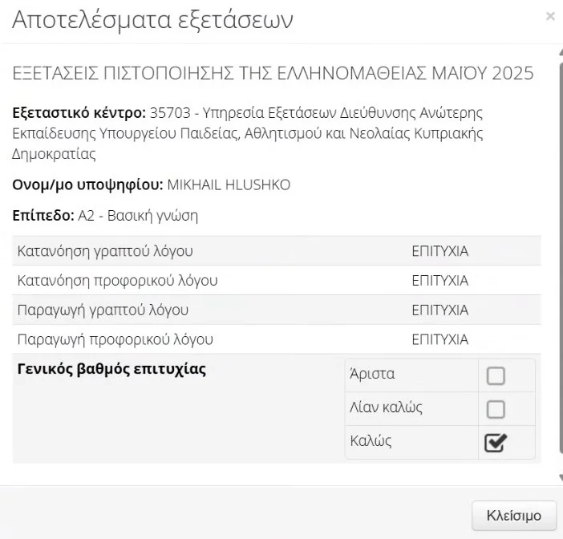Close the results dialog with the X icon
Viewport: 563px width, 539px height.
click(x=550, y=17)
